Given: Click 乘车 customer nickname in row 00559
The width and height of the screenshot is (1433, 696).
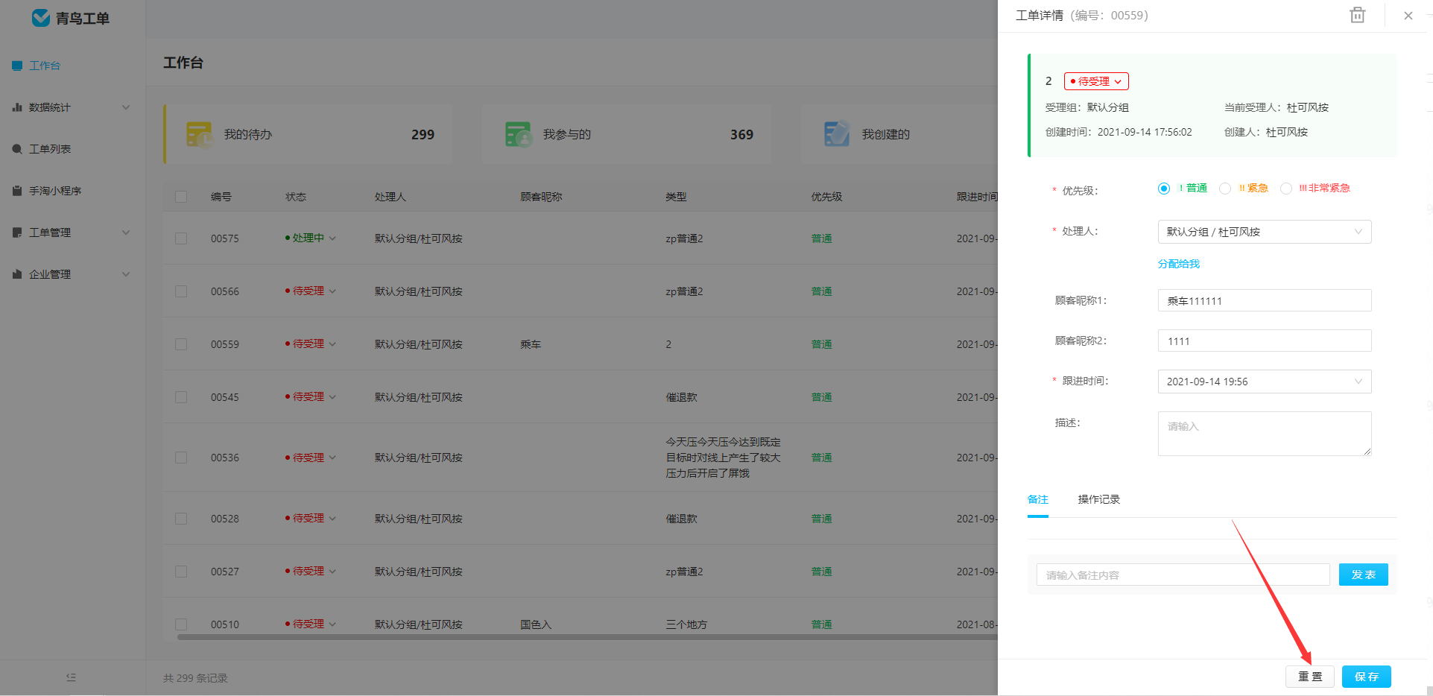Looking at the screenshot, I should coord(531,344).
